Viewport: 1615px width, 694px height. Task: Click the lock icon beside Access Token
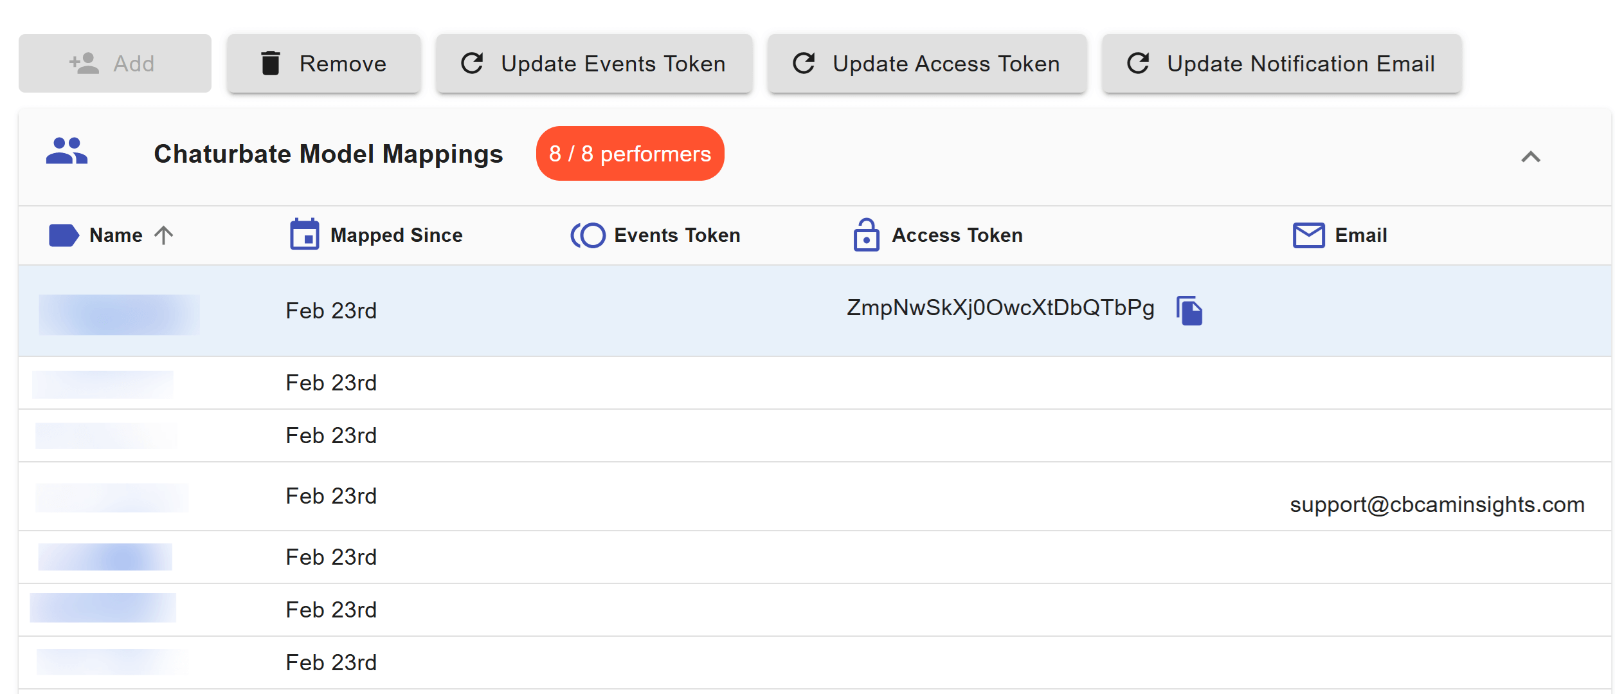(867, 235)
